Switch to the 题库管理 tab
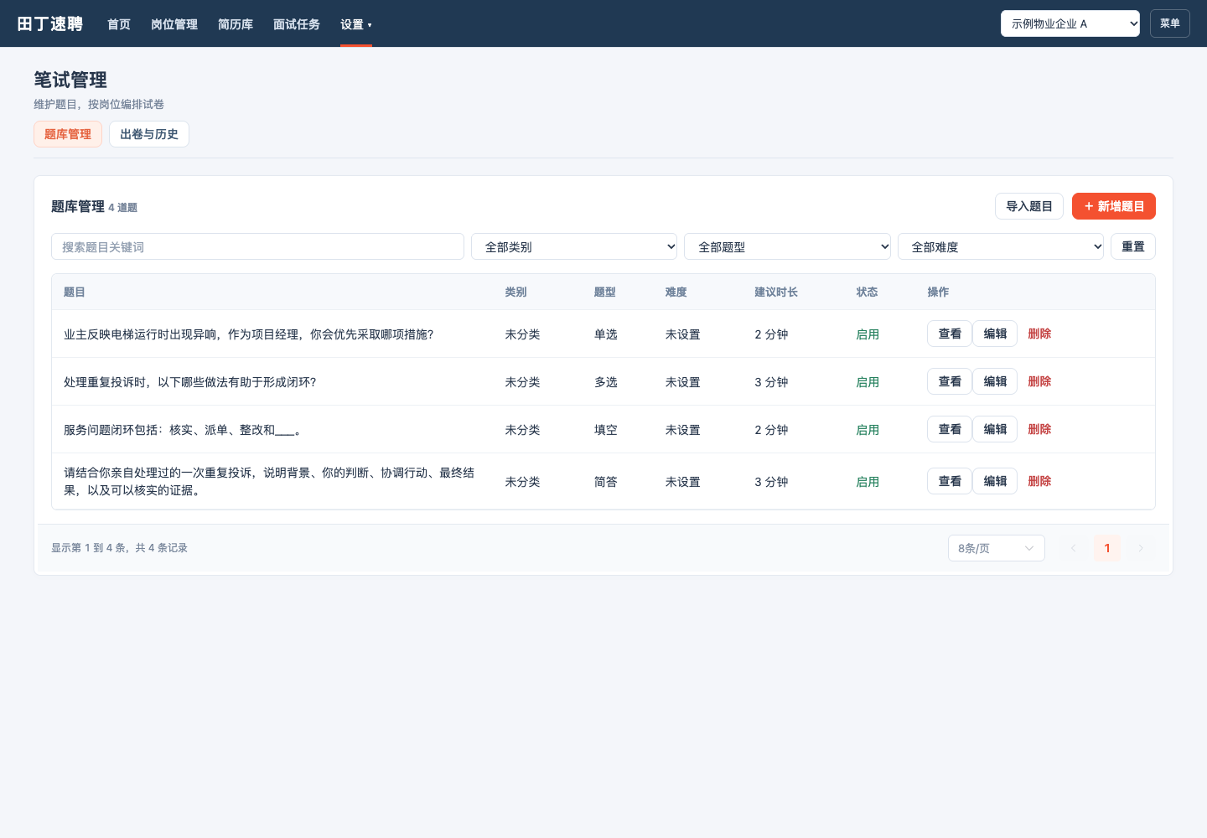The width and height of the screenshot is (1207, 838). [x=68, y=134]
